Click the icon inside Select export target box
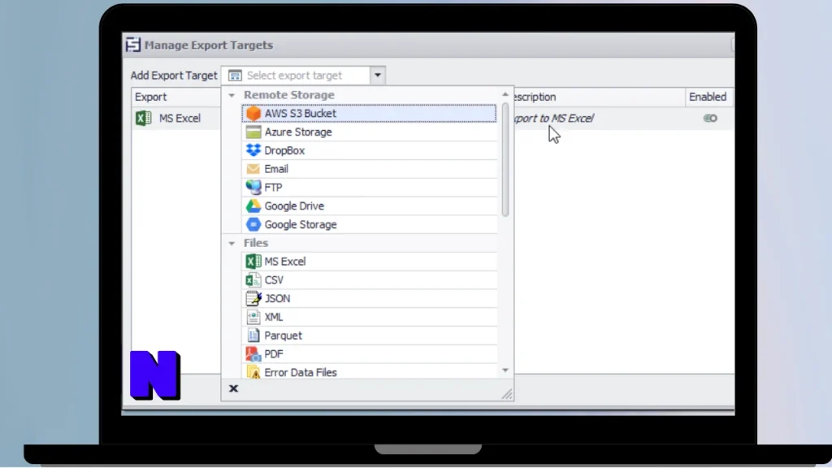The width and height of the screenshot is (832, 468). point(235,76)
